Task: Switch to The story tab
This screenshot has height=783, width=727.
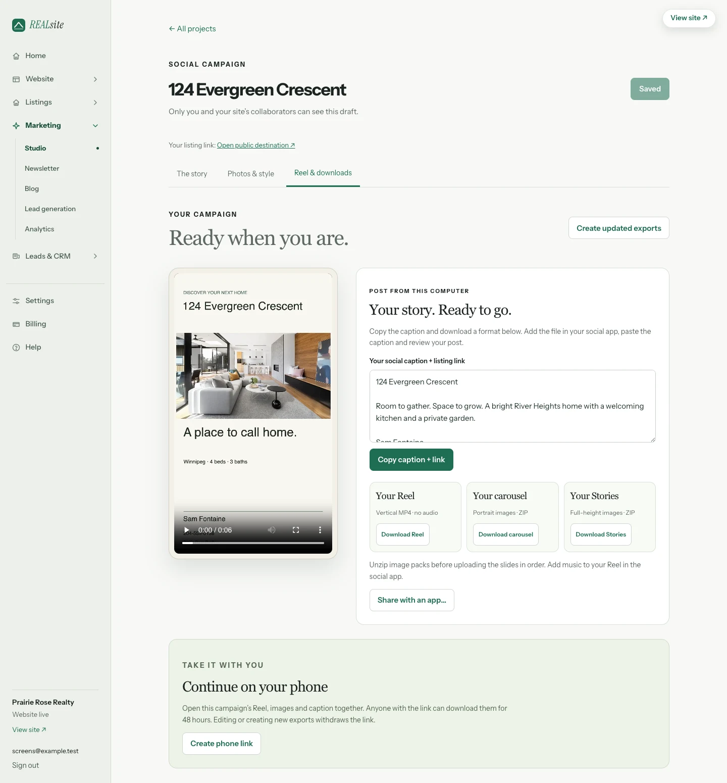Action: click(x=192, y=174)
